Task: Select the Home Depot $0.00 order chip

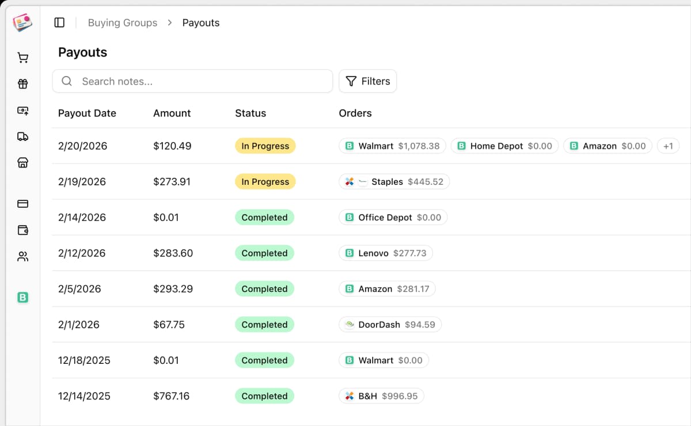Action: 504,146
